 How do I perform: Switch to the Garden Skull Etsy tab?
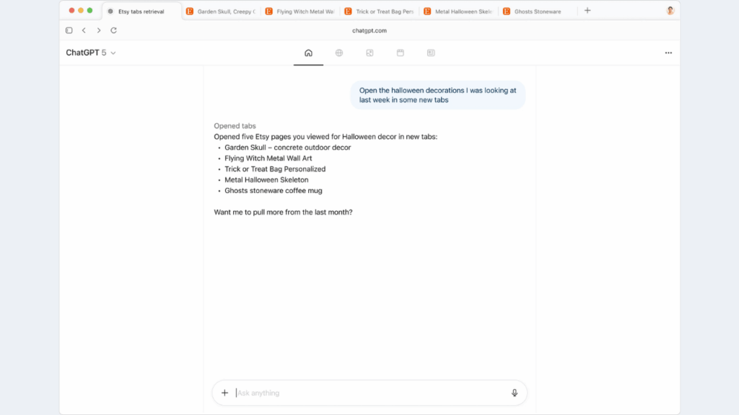tap(220, 11)
